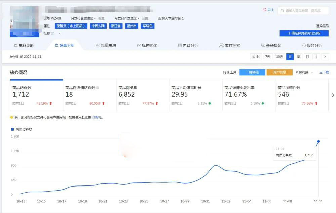Click the blue 一键转化 button
This screenshot has width=336, height=213.
point(253,72)
